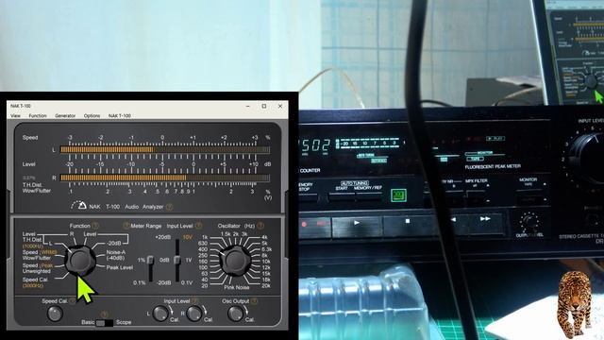This screenshot has height=340, width=604.
Task: Open the NAK T-100 menu
Action: coord(120,115)
